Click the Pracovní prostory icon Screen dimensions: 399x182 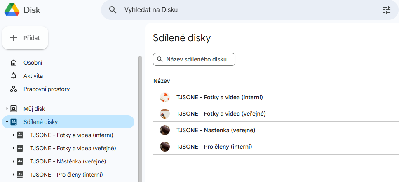[14, 89]
